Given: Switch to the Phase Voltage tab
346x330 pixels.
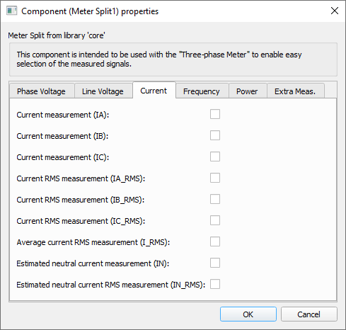Looking at the screenshot, I should [42, 91].
